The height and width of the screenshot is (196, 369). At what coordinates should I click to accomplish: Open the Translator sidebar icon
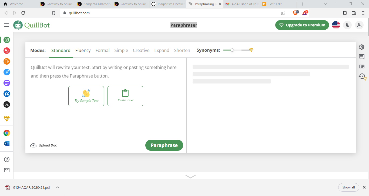(7, 104)
